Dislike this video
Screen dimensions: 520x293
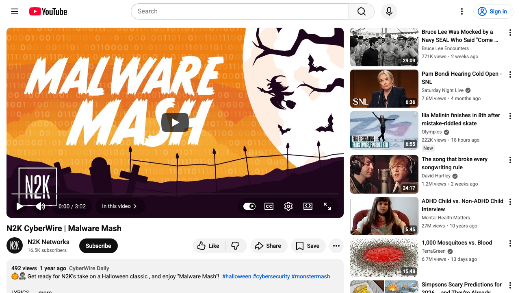tap(236, 246)
